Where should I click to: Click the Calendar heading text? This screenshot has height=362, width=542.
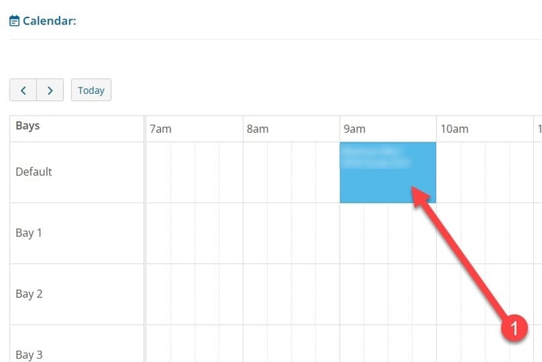[x=49, y=21]
